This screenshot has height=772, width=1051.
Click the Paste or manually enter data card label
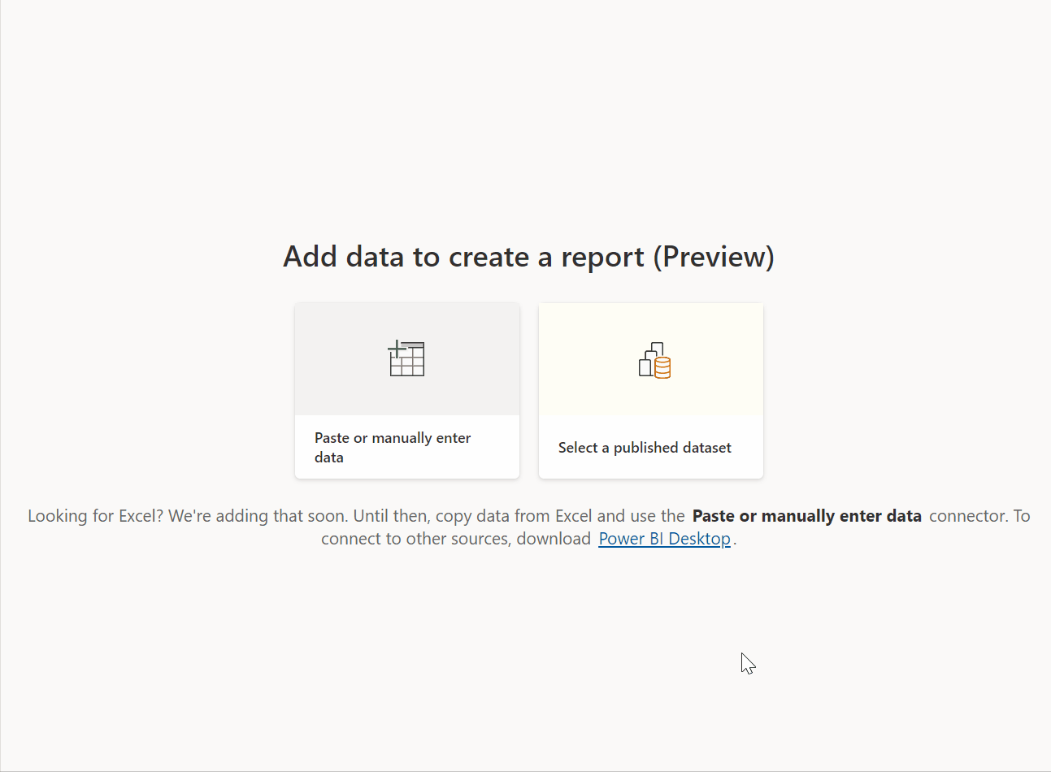[393, 447]
